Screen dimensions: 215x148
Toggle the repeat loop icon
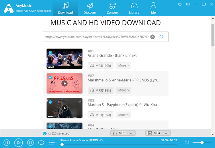tap(41, 143)
